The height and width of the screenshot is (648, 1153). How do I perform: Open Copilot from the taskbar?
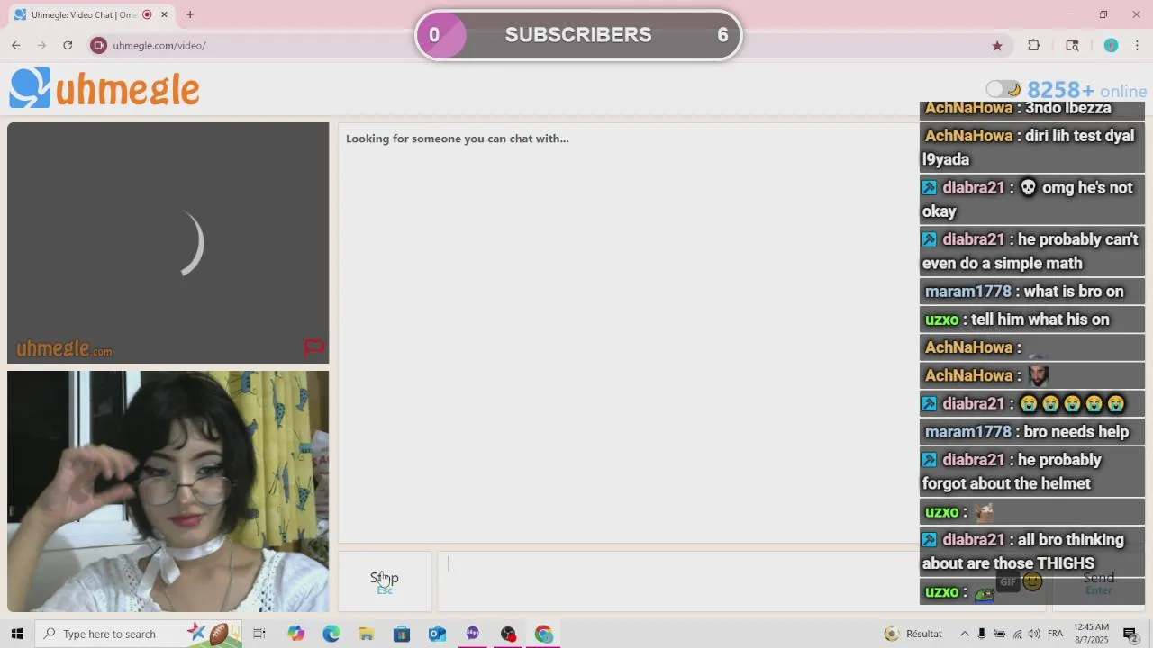295,634
